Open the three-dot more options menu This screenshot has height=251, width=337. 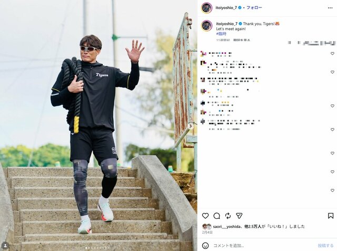tap(330, 8)
